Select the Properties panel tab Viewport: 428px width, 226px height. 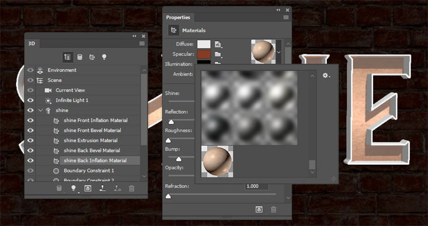pyautogui.click(x=178, y=18)
